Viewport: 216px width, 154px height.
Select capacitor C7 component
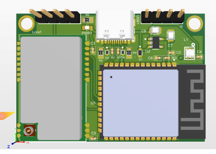171,36
